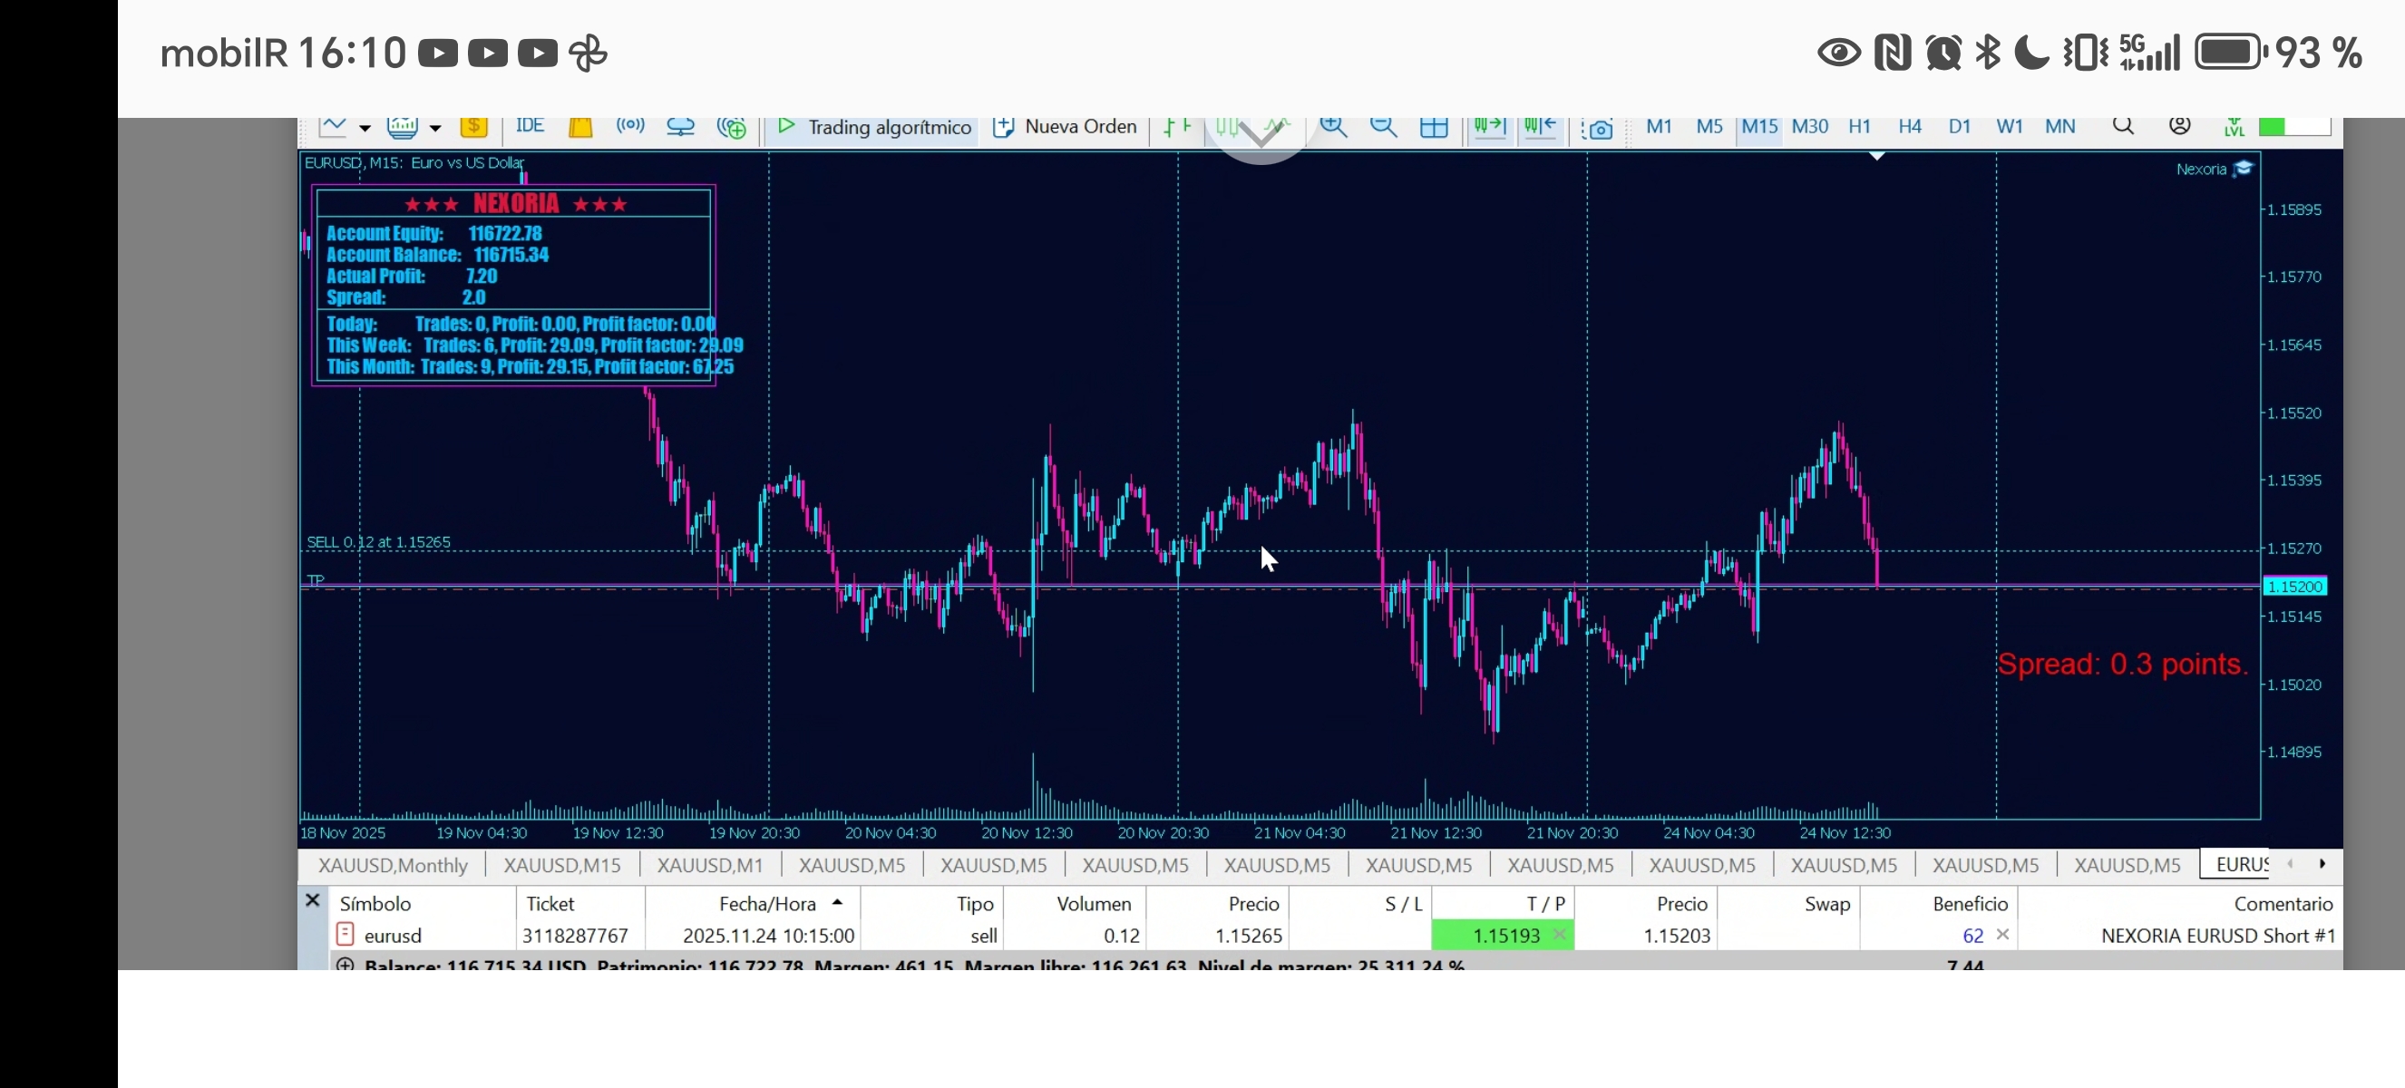
Task: Click the tile windows grid icon
Action: pos(1433,127)
